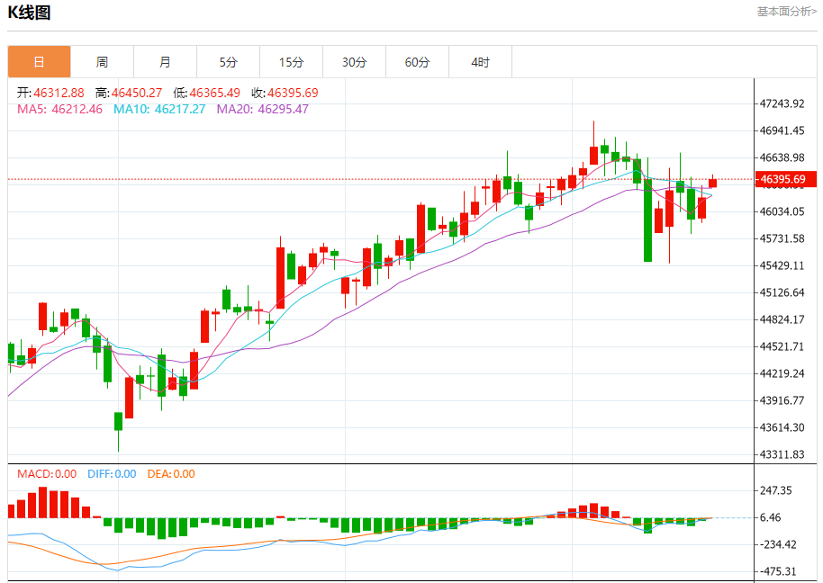Screen dimensions: 823x583
Task: Click the DEA:0.00 label
Action: point(171,474)
